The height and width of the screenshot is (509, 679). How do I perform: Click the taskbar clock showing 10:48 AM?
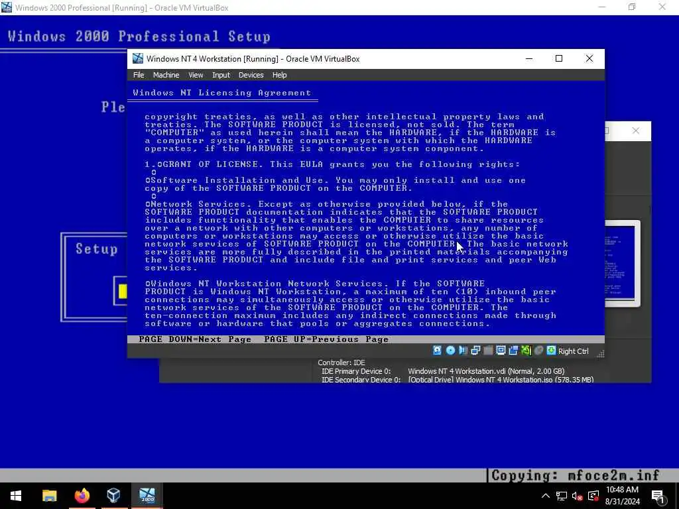[622, 496]
